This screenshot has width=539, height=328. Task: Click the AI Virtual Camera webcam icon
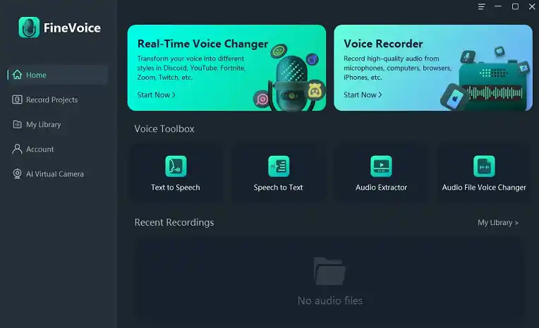click(x=17, y=174)
